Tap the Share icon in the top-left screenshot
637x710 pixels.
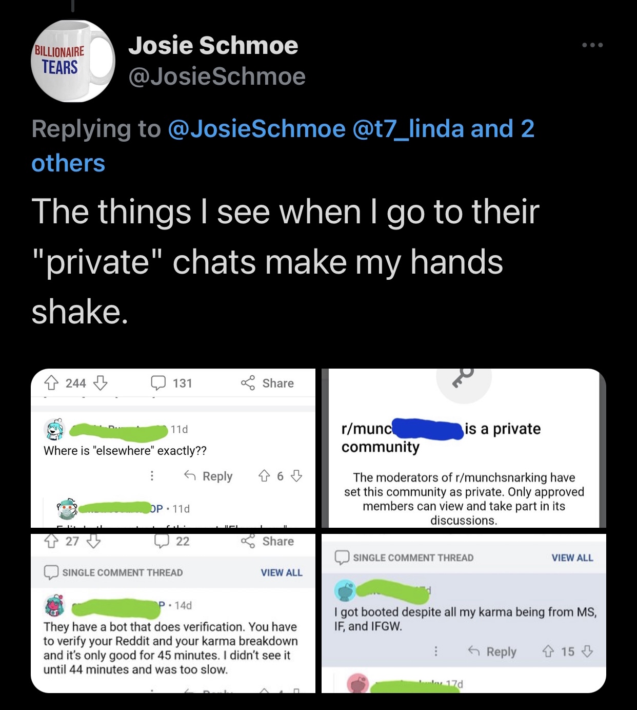pos(248,383)
